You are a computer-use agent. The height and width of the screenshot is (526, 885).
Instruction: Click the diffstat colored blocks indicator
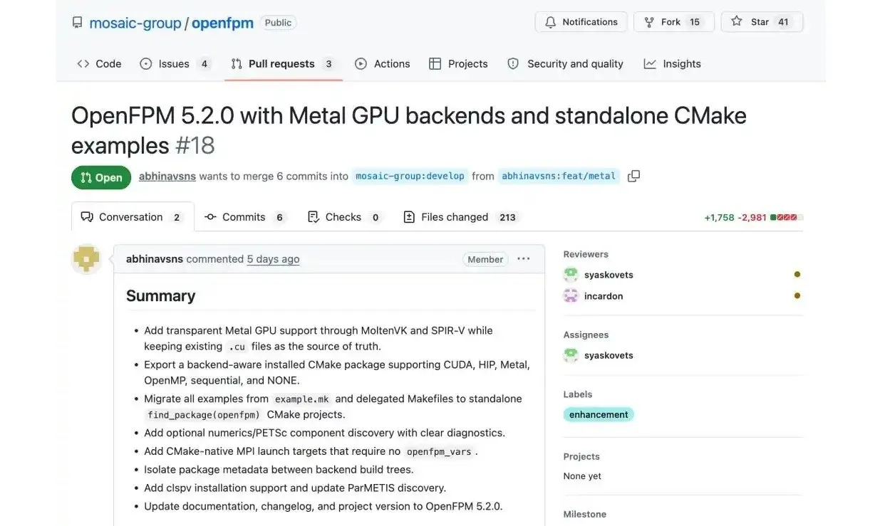[x=787, y=217]
